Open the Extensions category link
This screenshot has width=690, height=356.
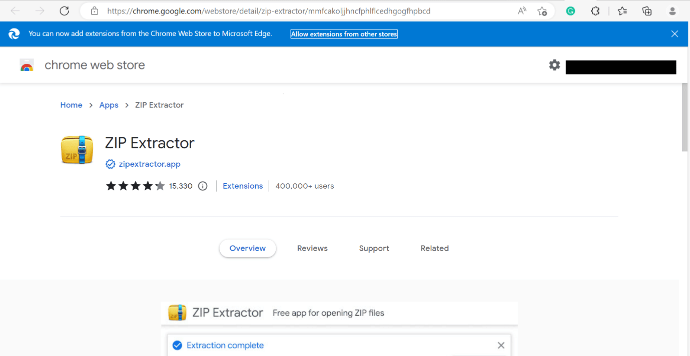pos(243,186)
